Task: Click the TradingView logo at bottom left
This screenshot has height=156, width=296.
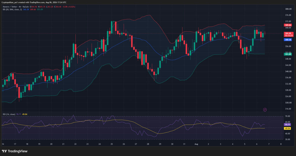Action: point(14,151)
